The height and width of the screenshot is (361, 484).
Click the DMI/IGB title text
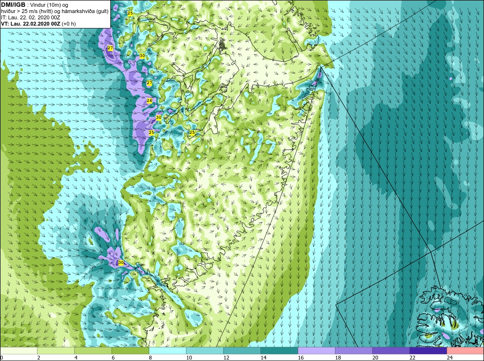pyautogui.click(x=13, y=5)
